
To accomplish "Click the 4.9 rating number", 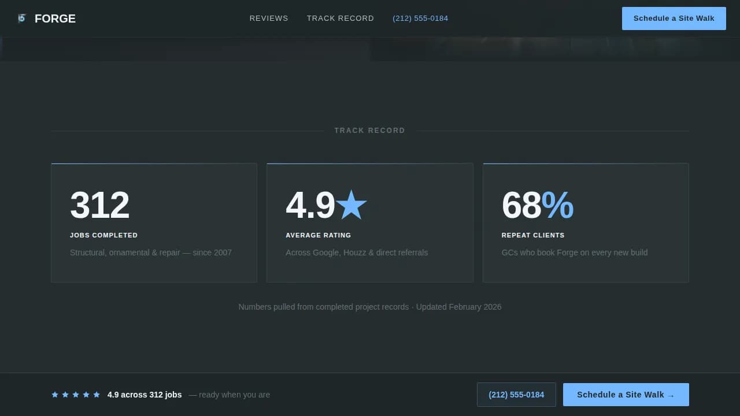I will click(310, 205).
